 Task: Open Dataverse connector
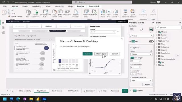pos(67,12)
